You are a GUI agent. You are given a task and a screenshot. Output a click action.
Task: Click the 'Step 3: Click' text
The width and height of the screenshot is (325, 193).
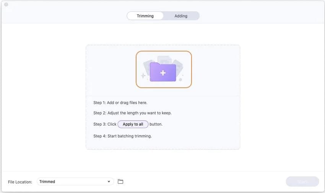tap(105, 124)
